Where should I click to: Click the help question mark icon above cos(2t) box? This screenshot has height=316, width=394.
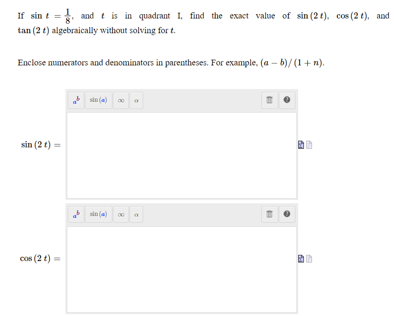[287, 214]
